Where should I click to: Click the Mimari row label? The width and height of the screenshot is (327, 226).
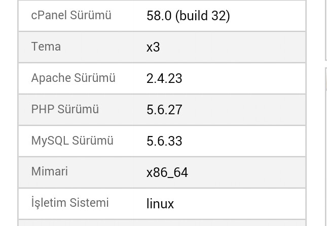[x=49, y=171]
